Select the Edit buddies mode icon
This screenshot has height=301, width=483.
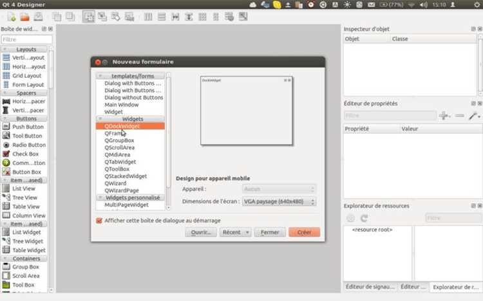pos(116,17)
